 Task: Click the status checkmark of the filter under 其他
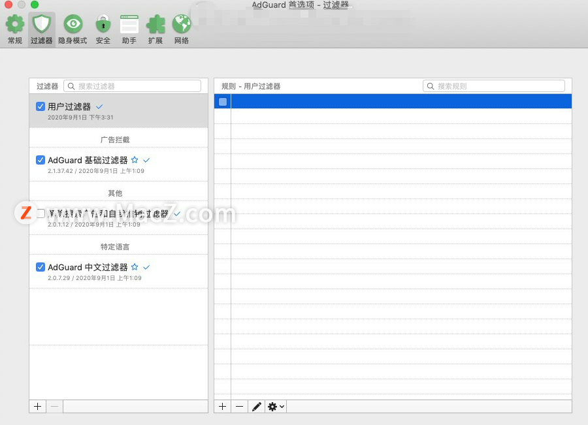[x=177, y=213]
